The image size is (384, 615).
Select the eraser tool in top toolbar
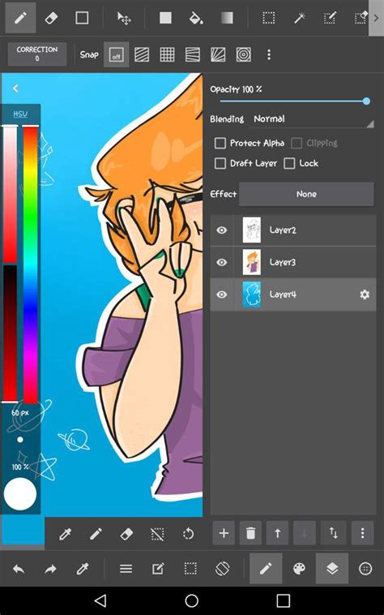click(x=51, y=18)
